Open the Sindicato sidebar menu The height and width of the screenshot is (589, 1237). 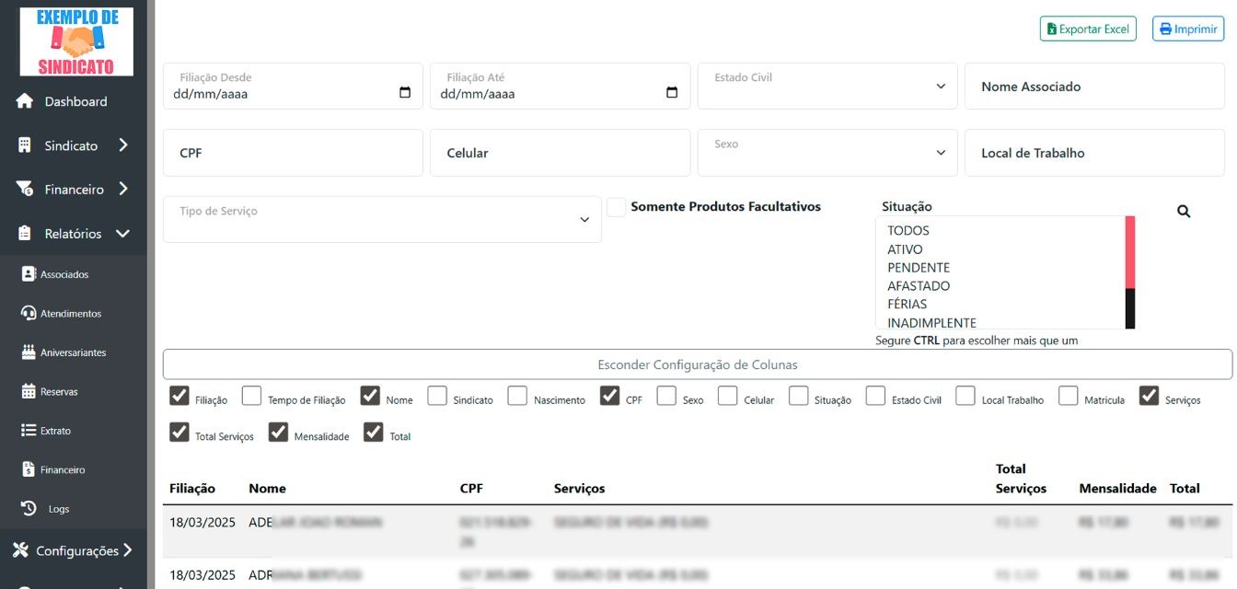tap(71, 144)
